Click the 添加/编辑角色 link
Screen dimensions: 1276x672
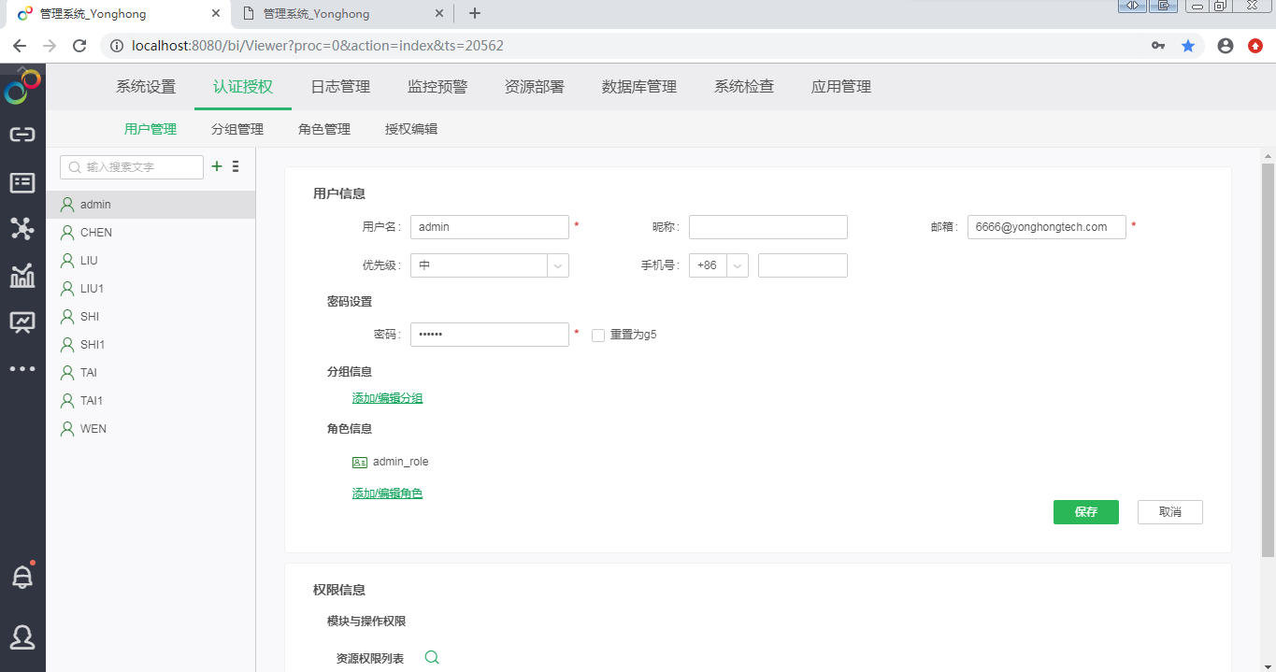coord(387,493)
